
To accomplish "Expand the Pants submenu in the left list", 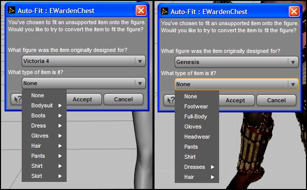I will [x=44, y=156].
